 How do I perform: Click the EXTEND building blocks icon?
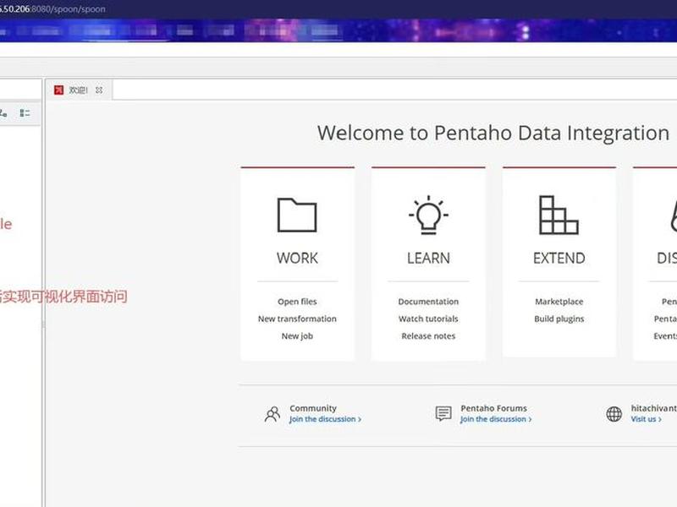(559, 215)
